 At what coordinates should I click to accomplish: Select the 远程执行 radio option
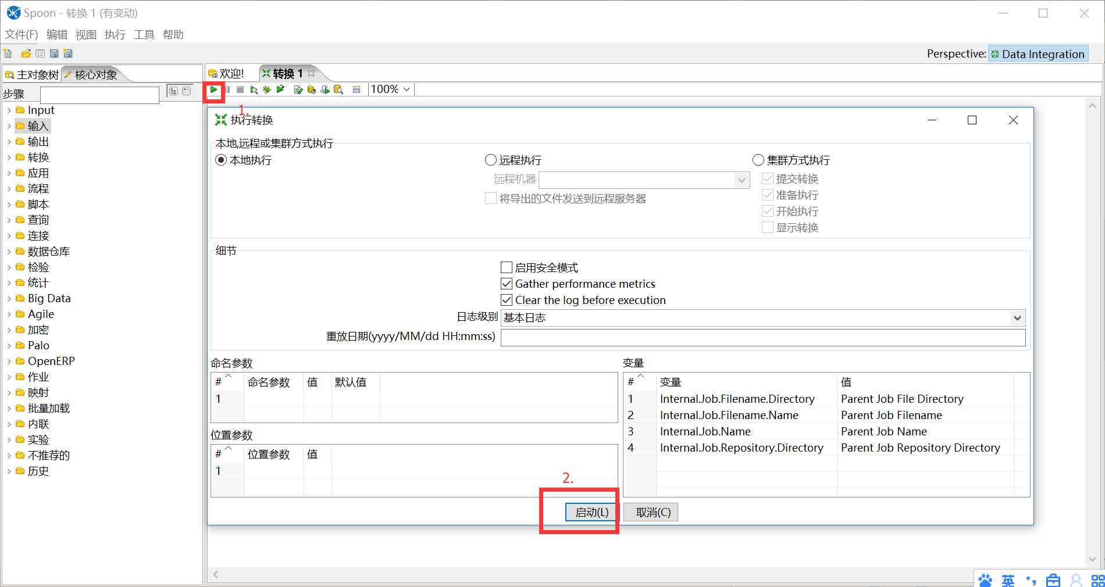(491, 160)
